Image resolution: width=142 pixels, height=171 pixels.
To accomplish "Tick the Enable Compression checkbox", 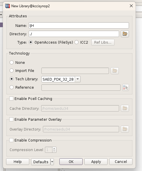I will (x=11, y=140).
